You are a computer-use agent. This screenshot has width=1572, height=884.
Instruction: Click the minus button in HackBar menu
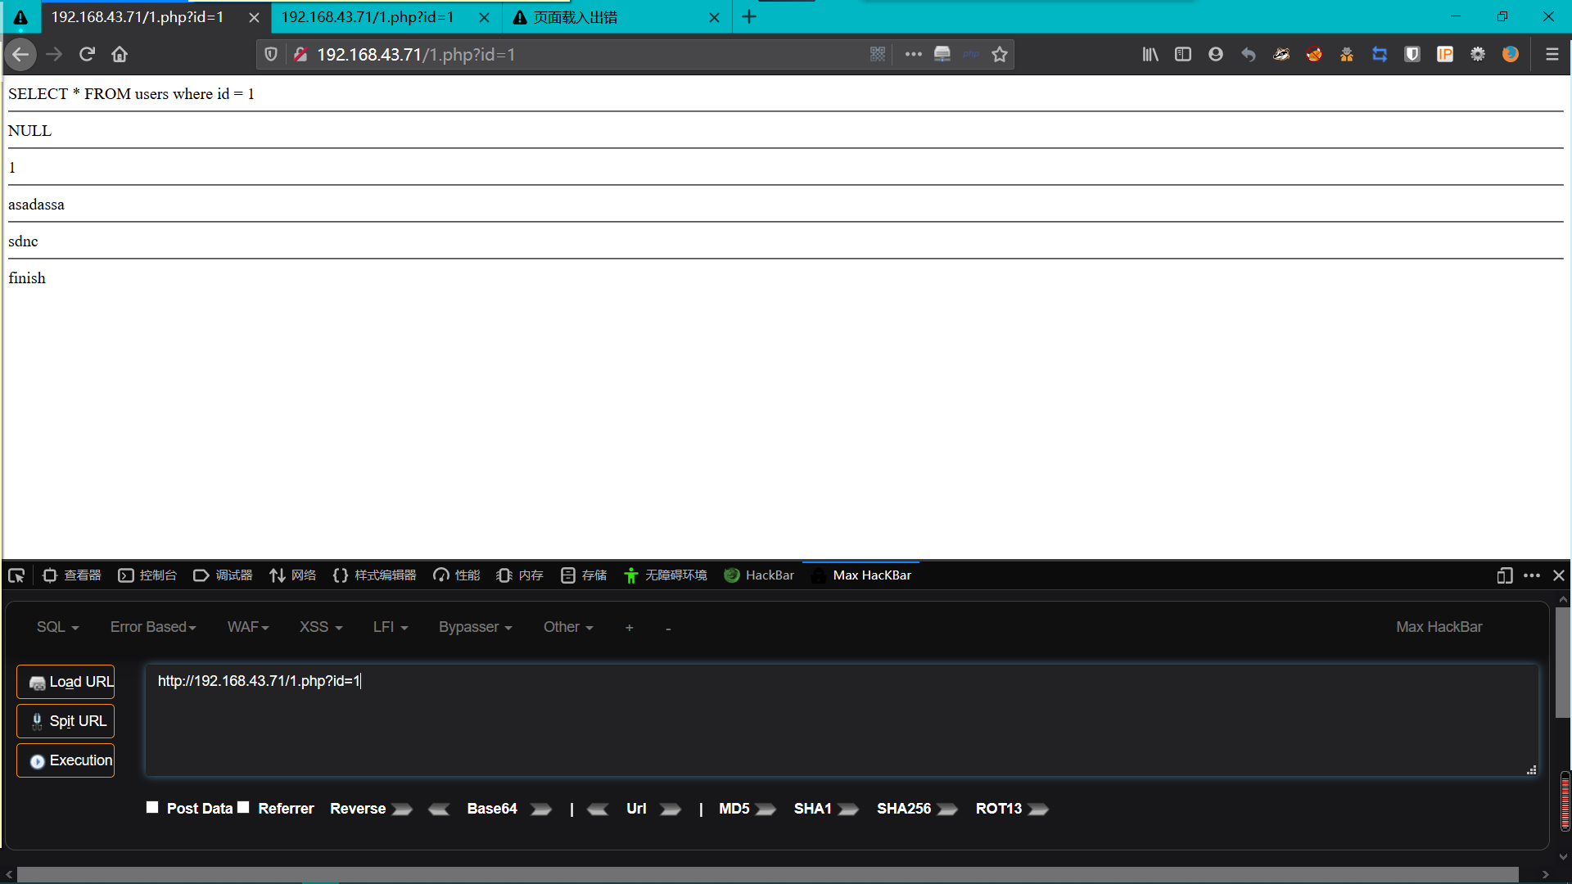click(668, 628)
